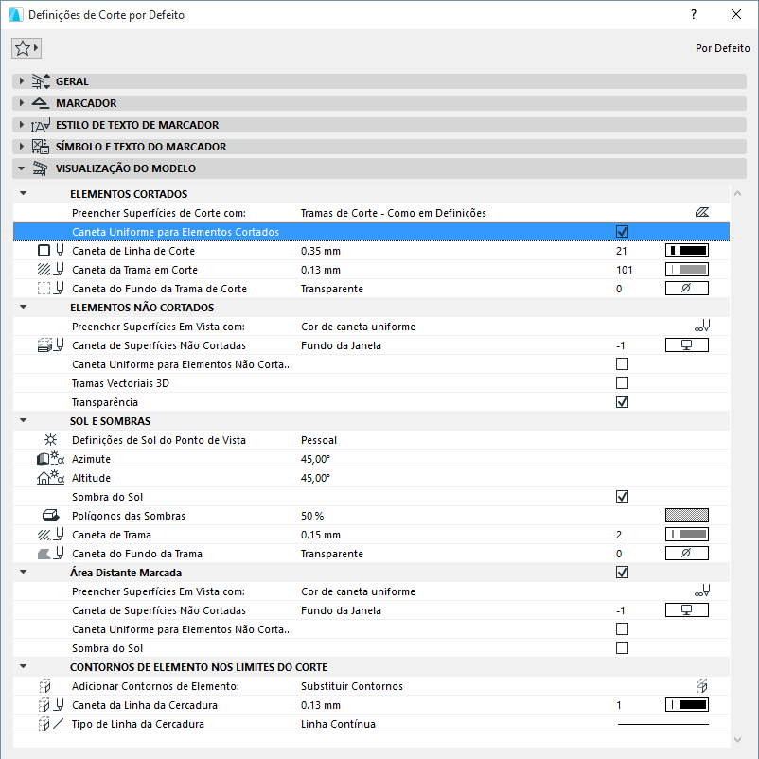The image size is (759, 759).
Task: Edit the Azimute value 45,00°
Action: click(315, 459)
